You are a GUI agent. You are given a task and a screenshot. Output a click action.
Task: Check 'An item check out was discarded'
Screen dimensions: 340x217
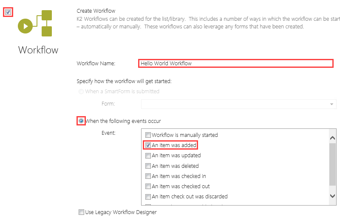(x=148, y=197)
